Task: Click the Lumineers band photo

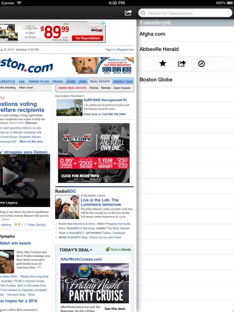Action: coord(67,207)
